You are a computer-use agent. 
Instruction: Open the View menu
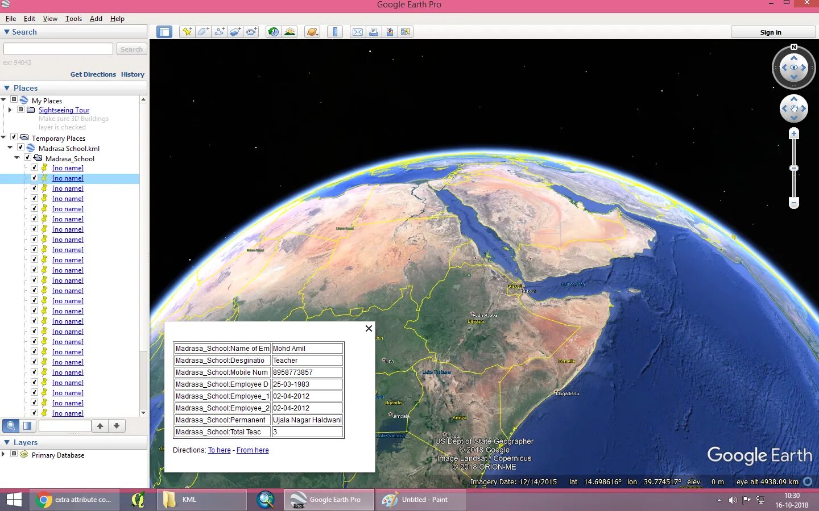pos(50,19)
